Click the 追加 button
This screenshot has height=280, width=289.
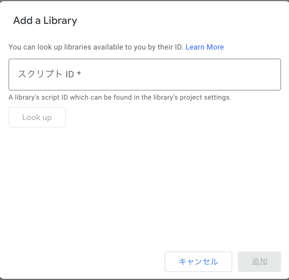click(x=259, y=262)
